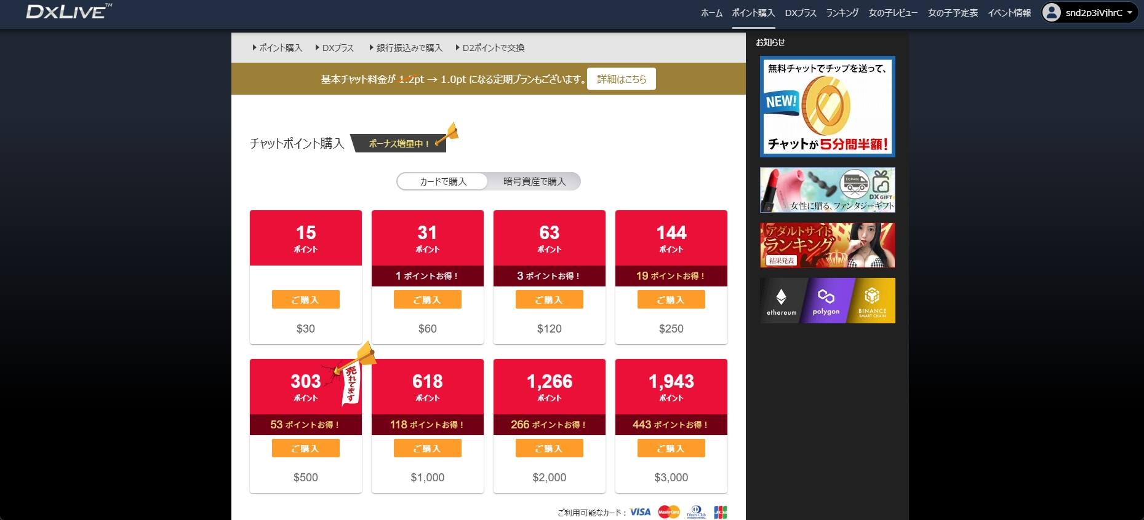Select カードで購入 payment toggle

coord(443,181)
